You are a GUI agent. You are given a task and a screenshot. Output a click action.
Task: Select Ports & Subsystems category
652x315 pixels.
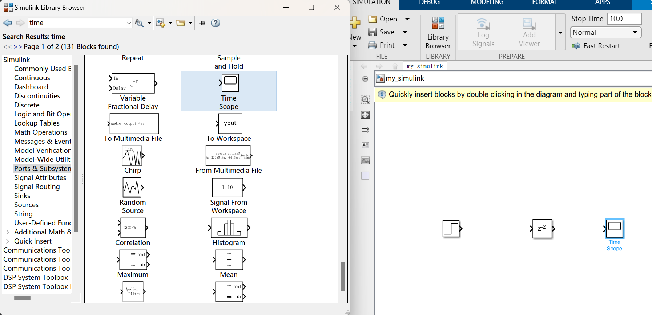pyautogui.click(x=43, y=168)
